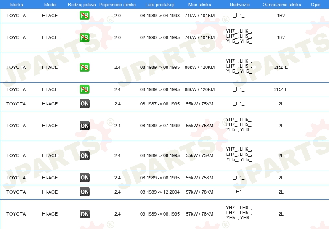Click diesel ON icon in 08.1987 row
The height and width of the screenshot is (229, 329).
pyautogui.click(x=84, y=103)
